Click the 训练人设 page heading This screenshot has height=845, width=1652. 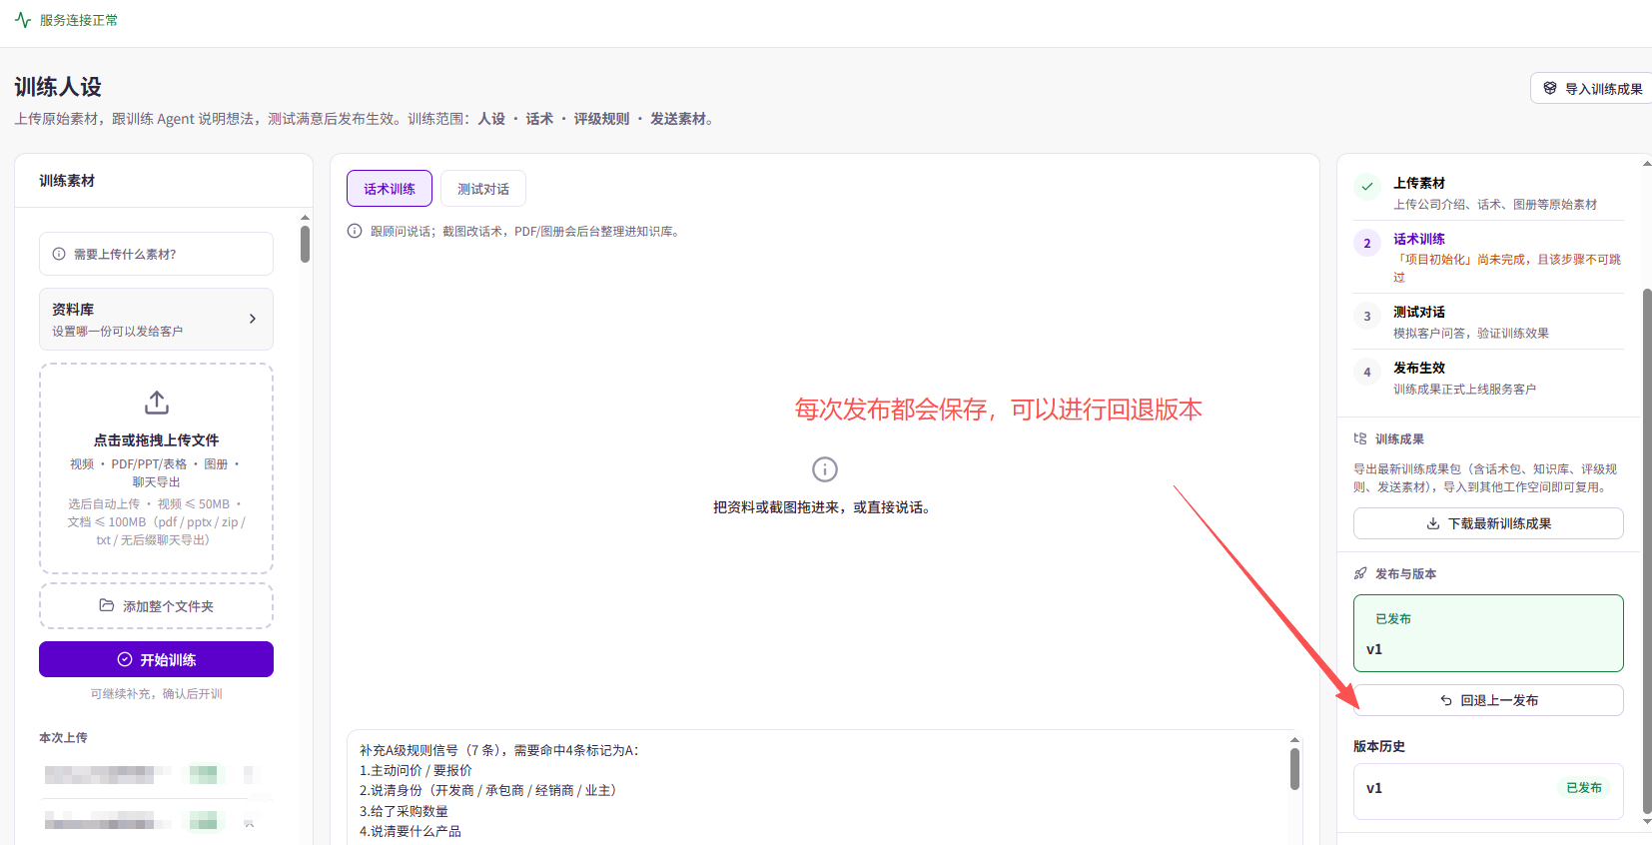[58, 87]
